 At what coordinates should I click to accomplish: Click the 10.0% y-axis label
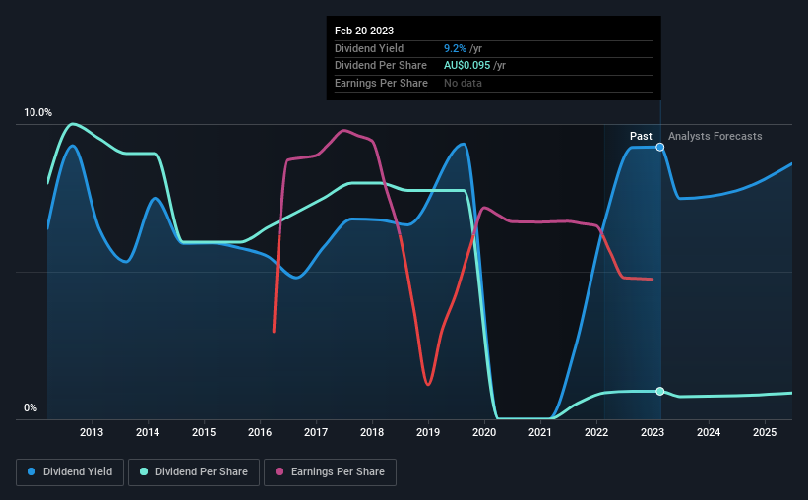pos(37,112)
